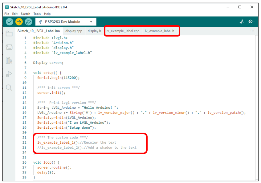
Task: Click on 'delay(5);' line
Action: pyautogui.click(x=46, y=172)
